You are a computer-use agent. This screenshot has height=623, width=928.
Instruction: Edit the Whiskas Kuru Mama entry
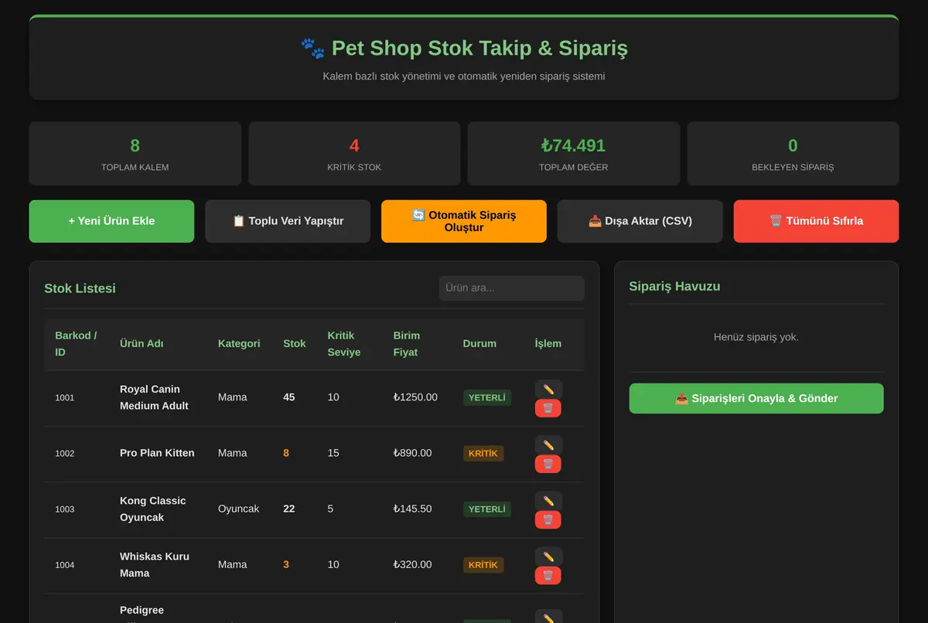click(x=548, y=556)
